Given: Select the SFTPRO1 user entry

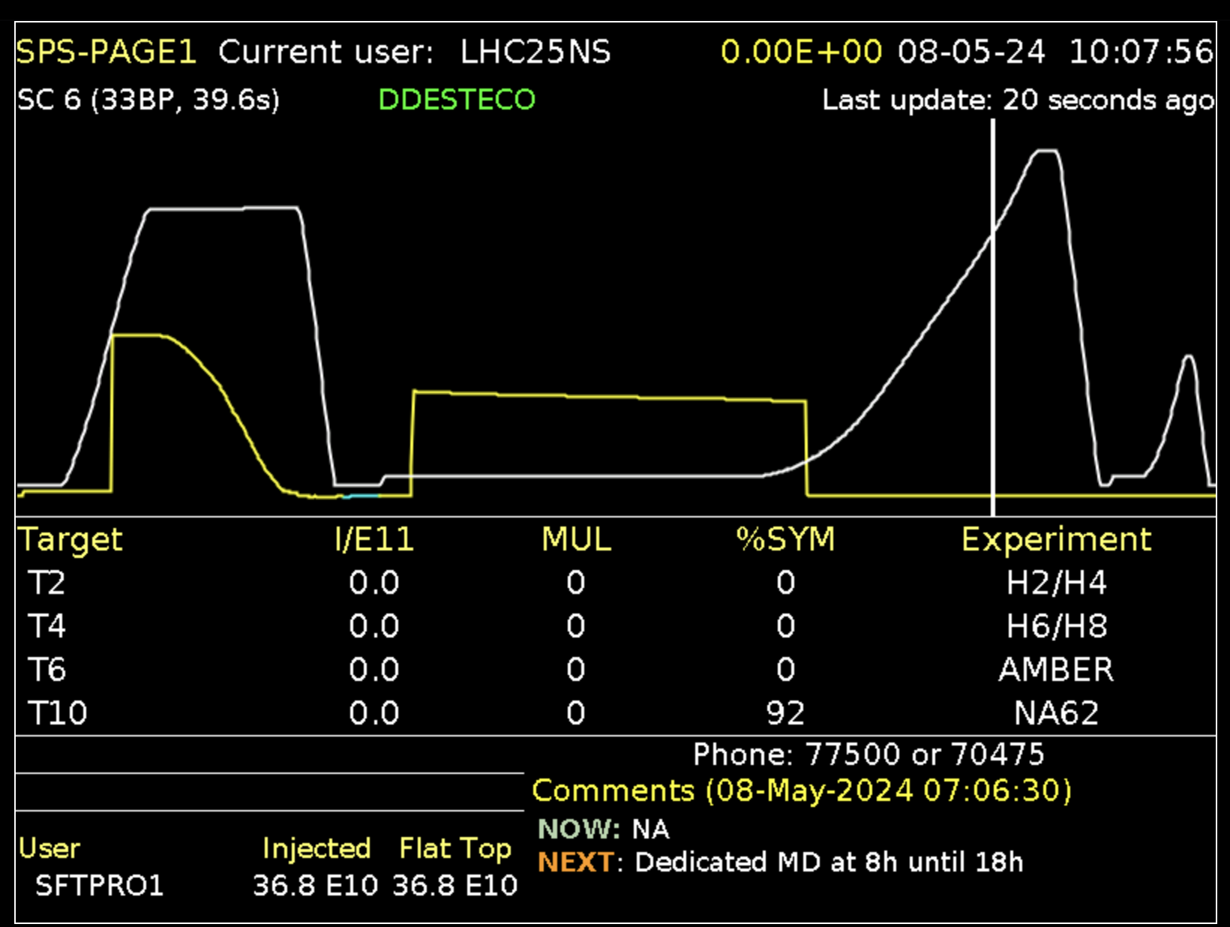Looking at the screenshot, I should 99,886.
